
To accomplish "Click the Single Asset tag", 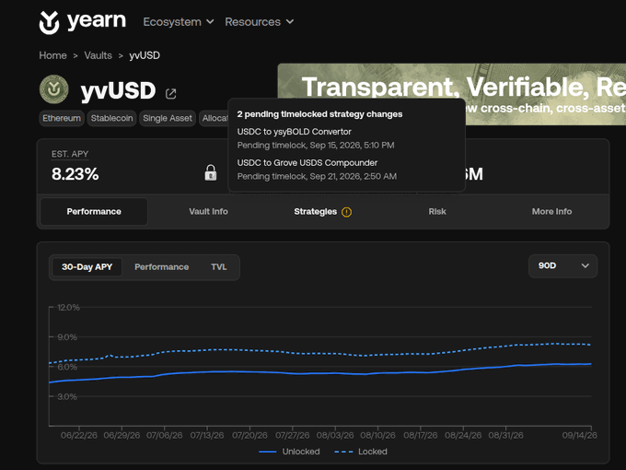I will (x=168, y=118).
